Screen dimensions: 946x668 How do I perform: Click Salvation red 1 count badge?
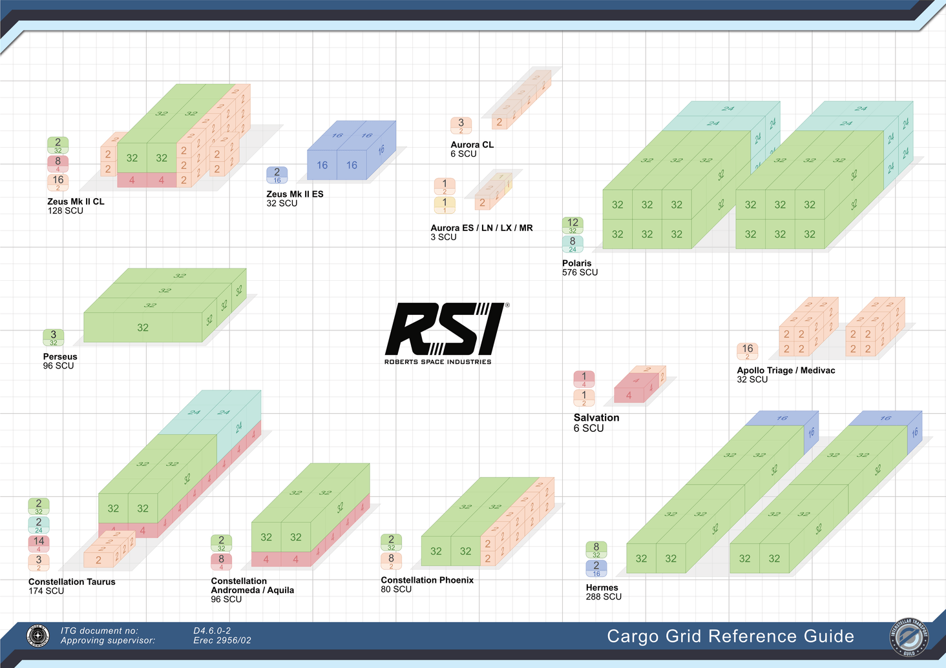point(583,379)
